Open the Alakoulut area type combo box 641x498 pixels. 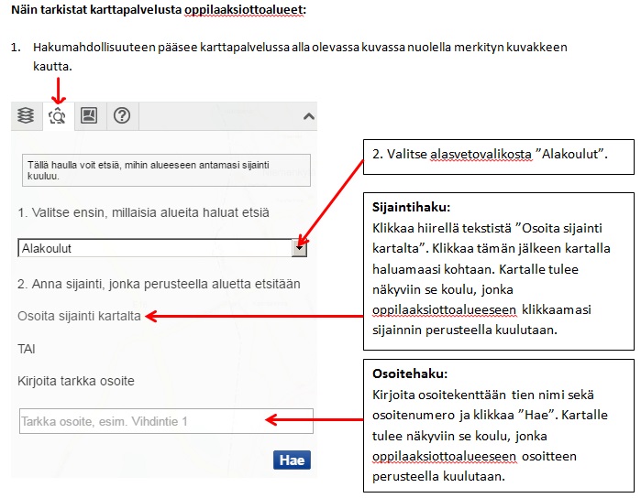pyautogui.click(x=154, y=248)
